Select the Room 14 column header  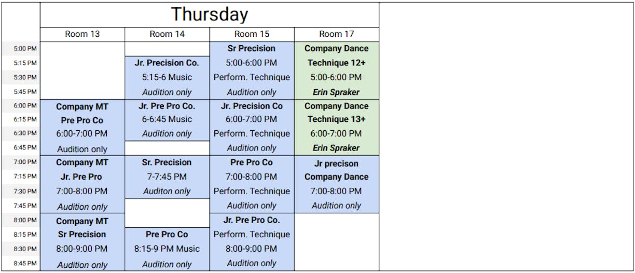[167, 34]
